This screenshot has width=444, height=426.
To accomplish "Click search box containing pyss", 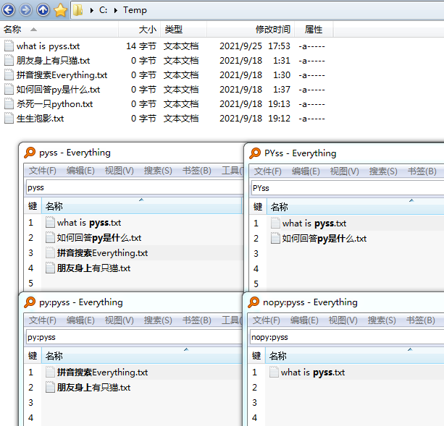I will 135,187.
